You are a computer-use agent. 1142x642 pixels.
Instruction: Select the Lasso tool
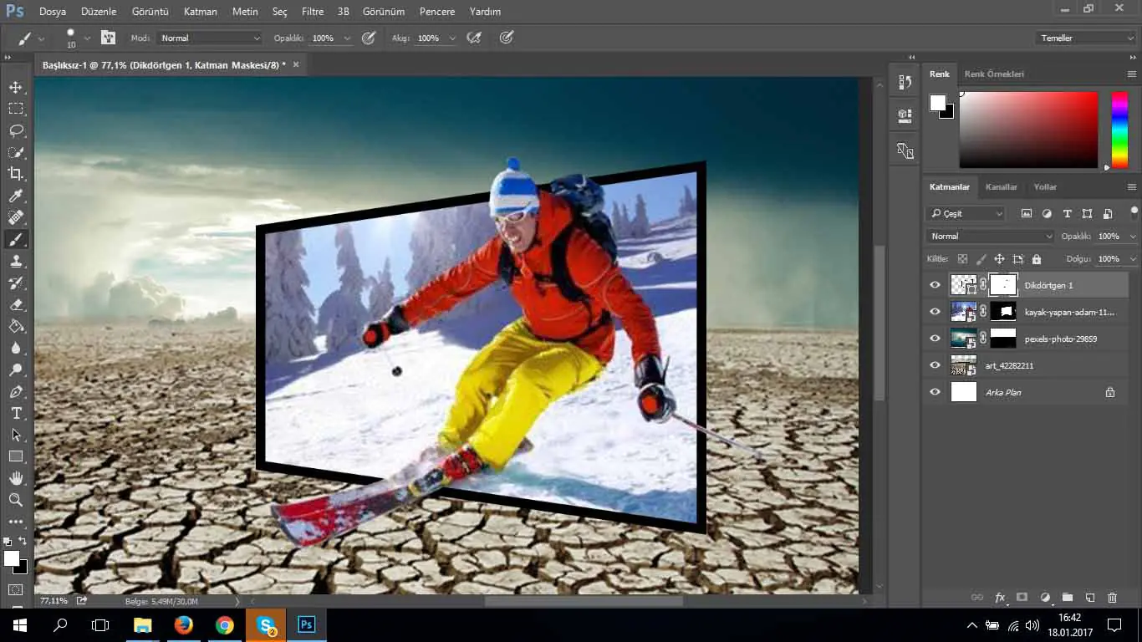point(16,130)
